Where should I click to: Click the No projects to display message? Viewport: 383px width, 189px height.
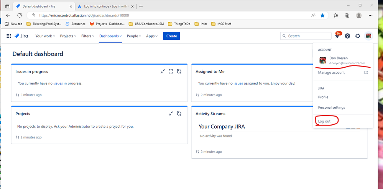[x=76, y=127]
